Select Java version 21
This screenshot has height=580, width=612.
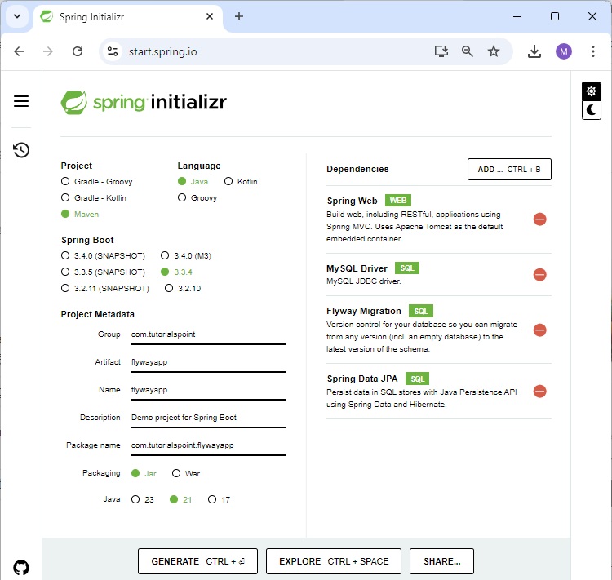(180, 499)
